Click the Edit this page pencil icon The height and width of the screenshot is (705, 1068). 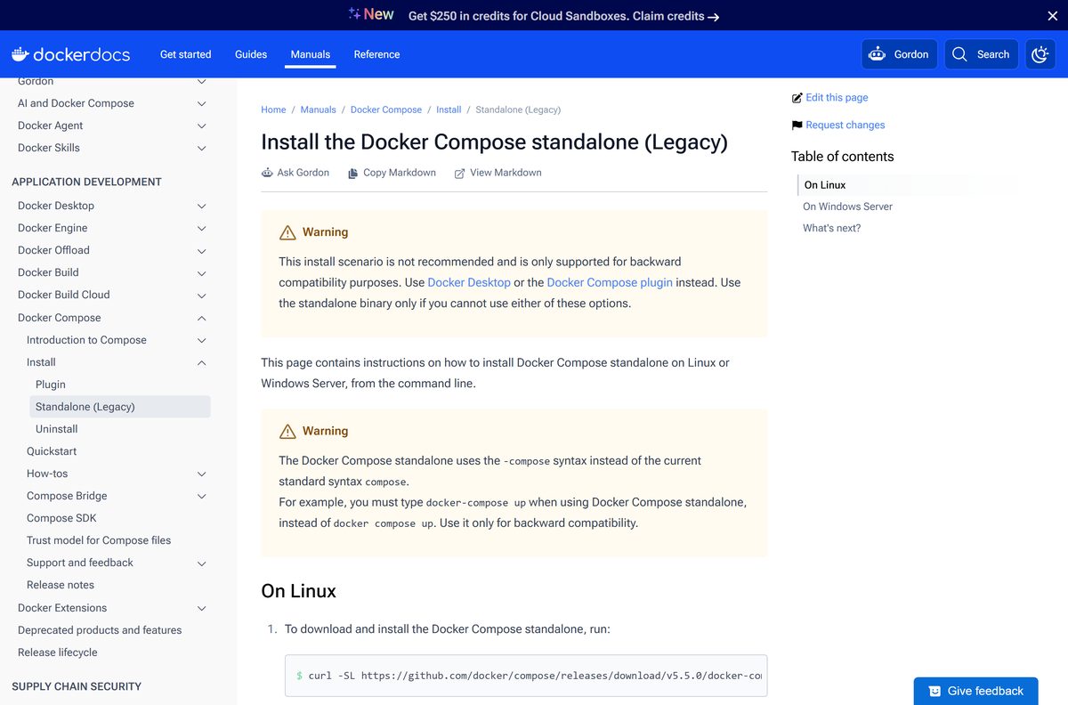797,98
